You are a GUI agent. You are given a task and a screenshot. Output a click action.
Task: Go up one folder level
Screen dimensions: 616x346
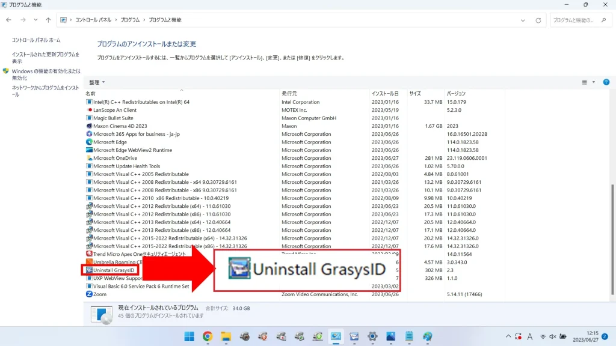pos(48,20)
